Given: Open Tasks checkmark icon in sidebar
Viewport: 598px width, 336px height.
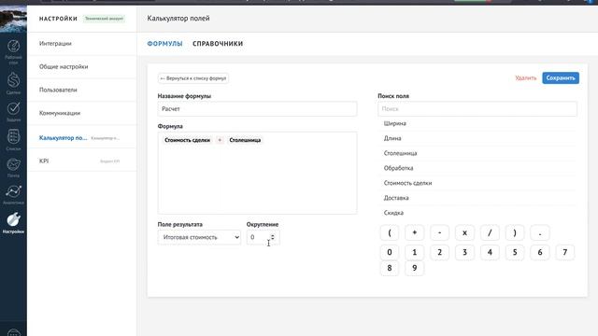Looking at the screenshot, I should (x=13, y=111).
